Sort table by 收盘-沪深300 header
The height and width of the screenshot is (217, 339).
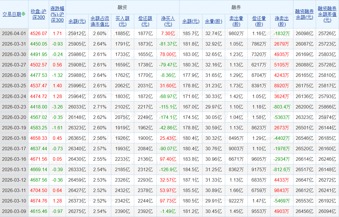(38, 14)
